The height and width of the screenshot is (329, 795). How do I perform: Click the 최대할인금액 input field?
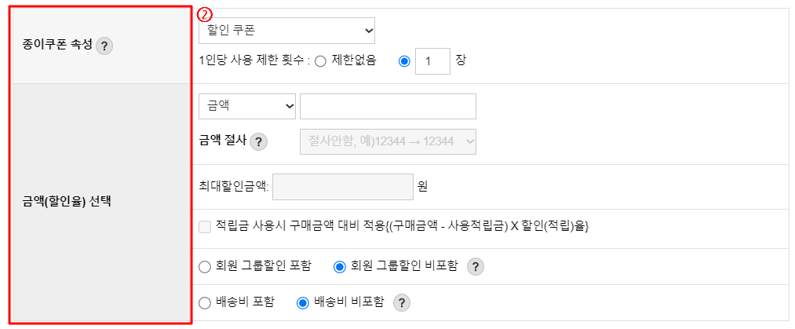click(343, 187)
